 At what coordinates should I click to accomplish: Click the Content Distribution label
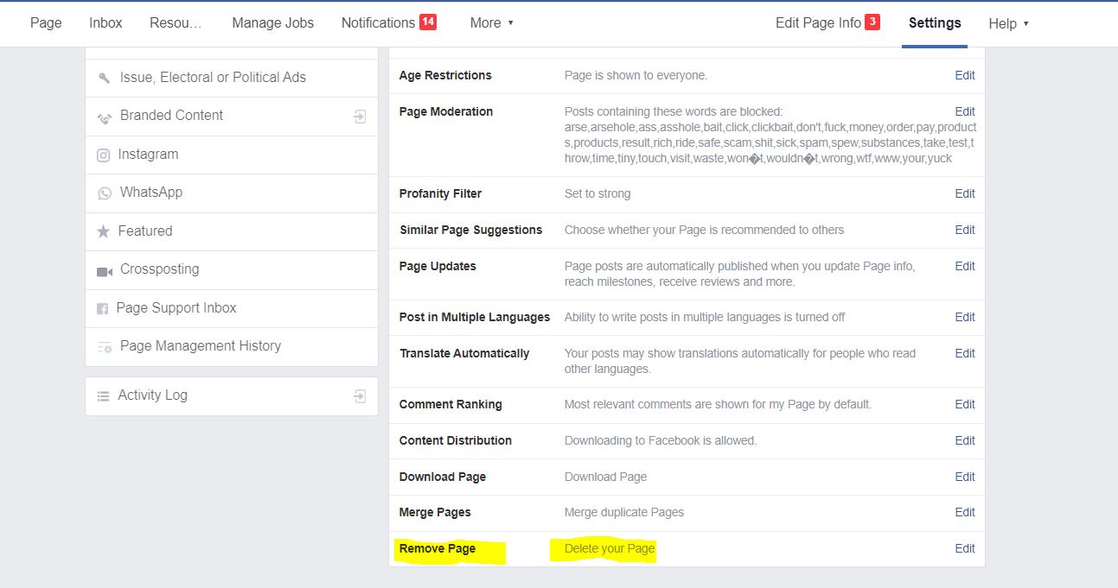[456, 440]
